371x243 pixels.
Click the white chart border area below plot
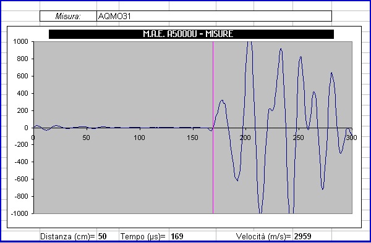pos(184,221)
